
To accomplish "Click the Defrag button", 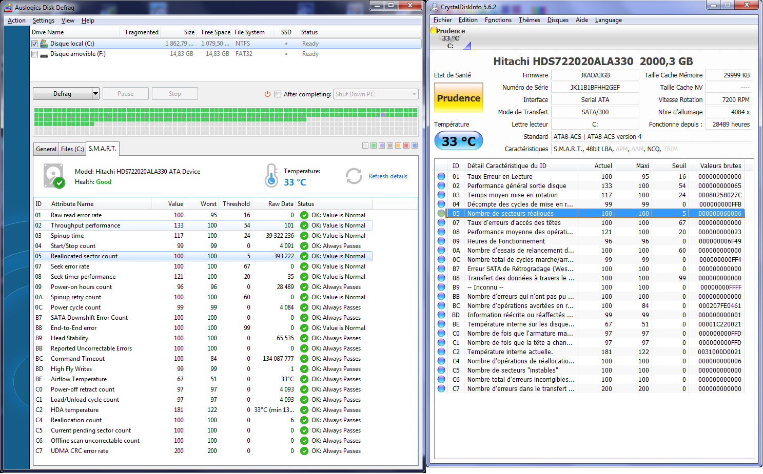I will (x=62, y=94).
